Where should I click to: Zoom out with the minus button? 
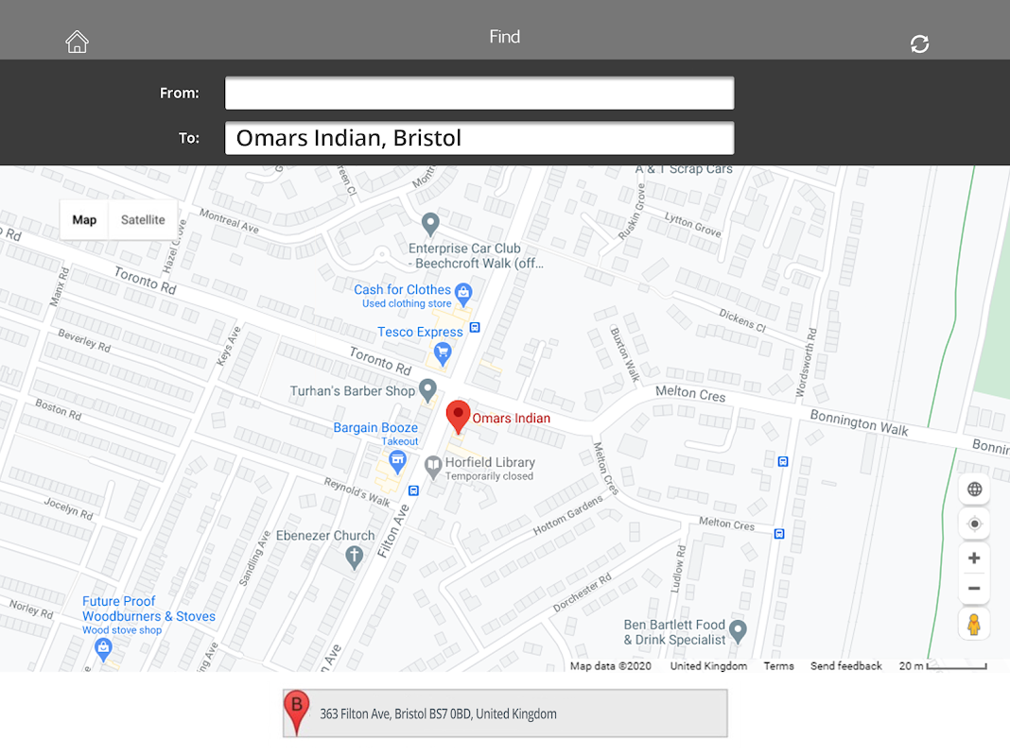coord(974,588)
